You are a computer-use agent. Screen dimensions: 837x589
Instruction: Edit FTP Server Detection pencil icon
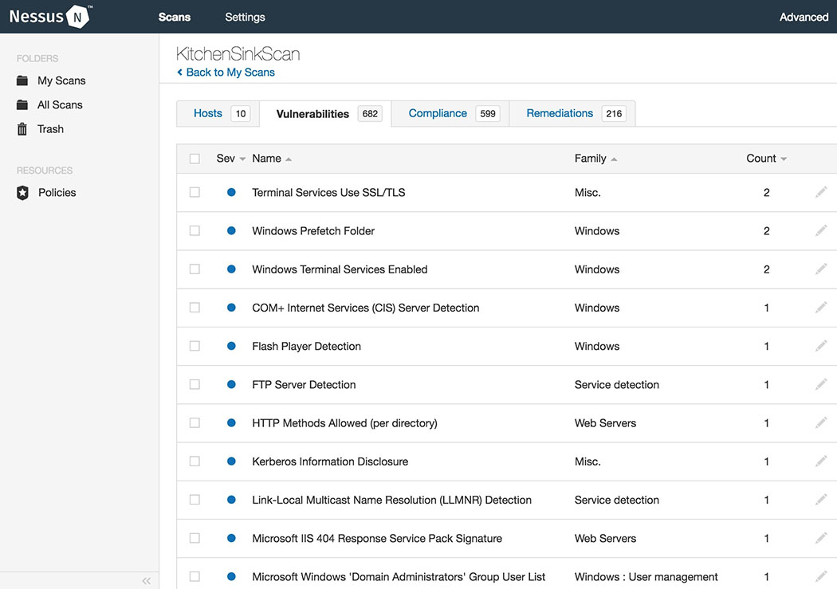point(821,384)
